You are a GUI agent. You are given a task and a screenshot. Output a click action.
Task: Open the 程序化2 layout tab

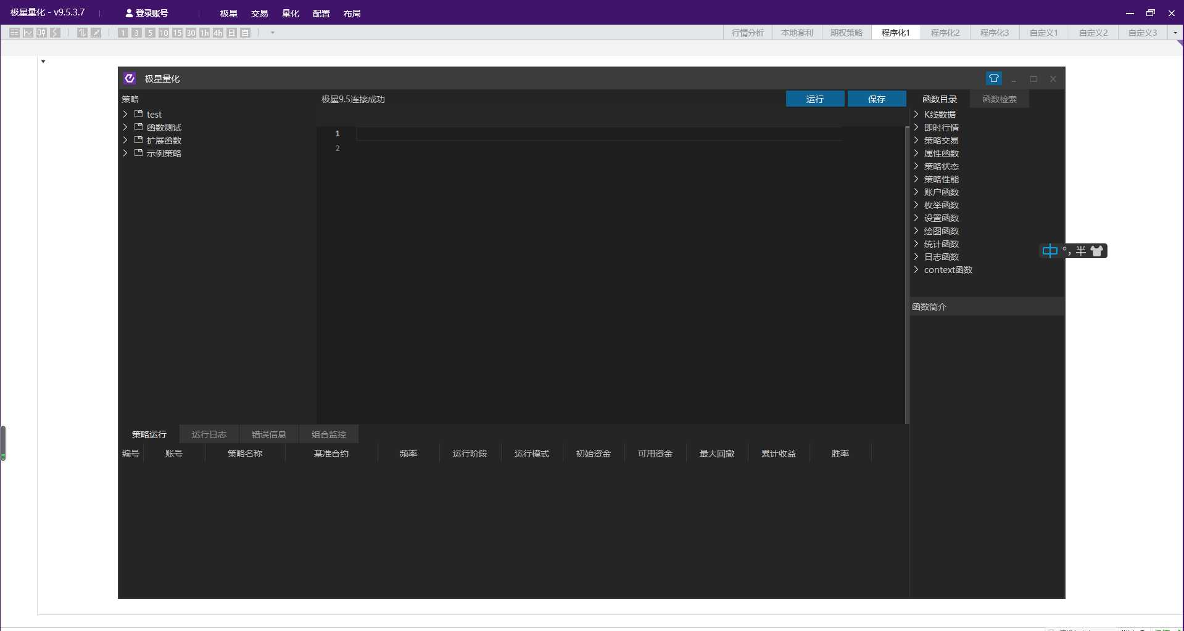(x=945, y=33)
